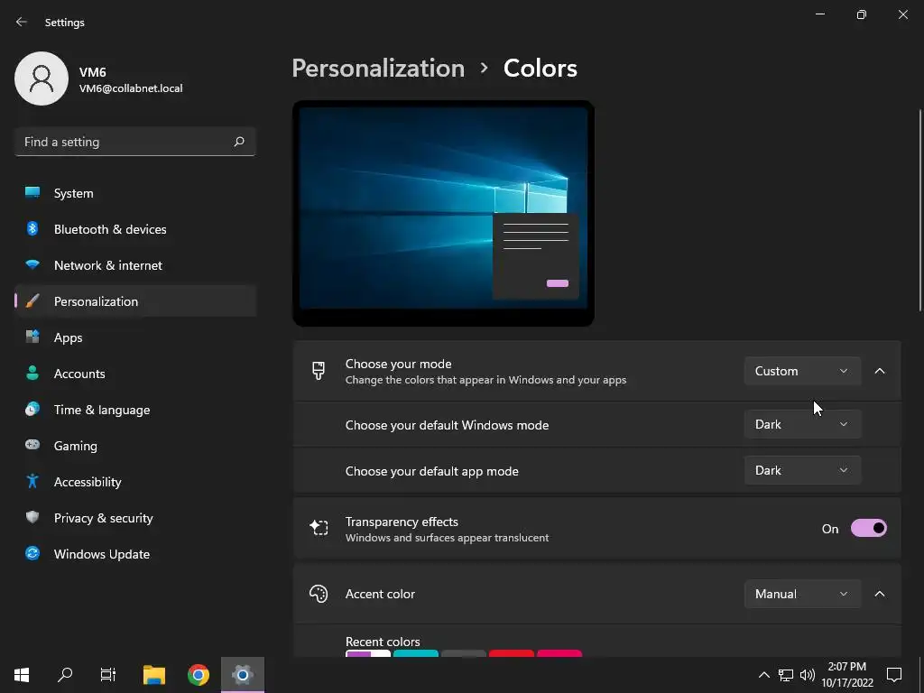Image resolution: width=924 pixels, height=693 pixels.
Task: Click the Settings gear on the taskbar
Action: (243, 675)
